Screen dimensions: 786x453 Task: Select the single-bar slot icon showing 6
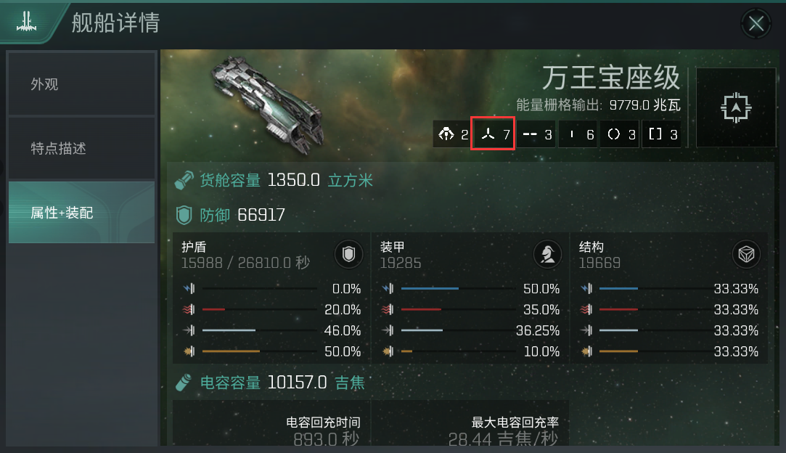578,134
